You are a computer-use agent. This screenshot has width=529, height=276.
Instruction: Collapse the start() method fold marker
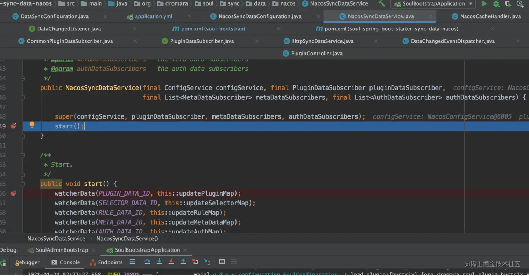(x=23, y=184)
